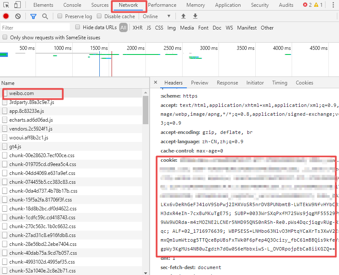Enable the Preserve log checkbox
This screenshot has height=275, width=339.
point(60,16)
